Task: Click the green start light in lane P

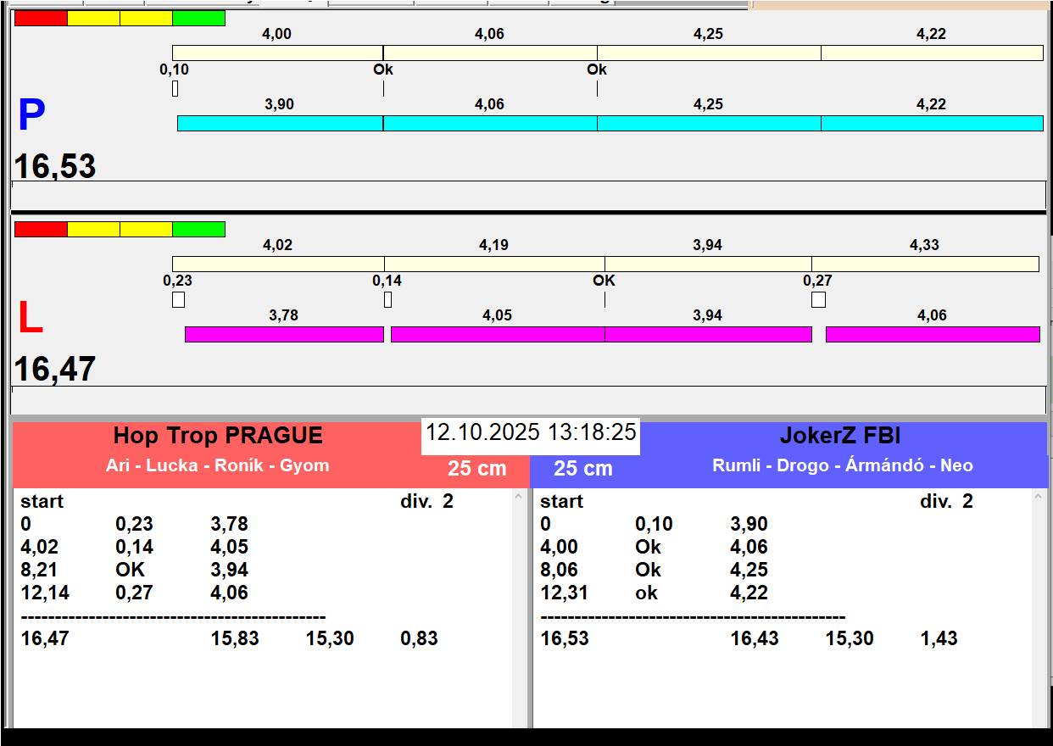Action: tap(198, 18)
